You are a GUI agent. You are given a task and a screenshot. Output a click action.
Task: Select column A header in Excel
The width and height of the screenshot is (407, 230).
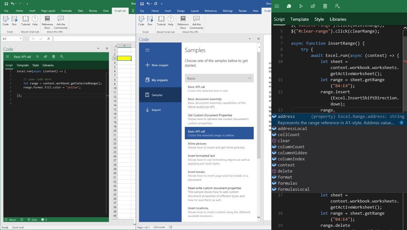[x=124, y=46]
